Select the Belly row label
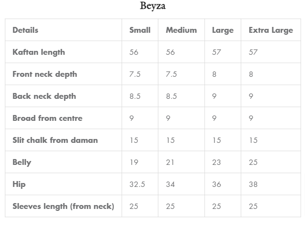305x229 pixels. (x=22, y=162)
